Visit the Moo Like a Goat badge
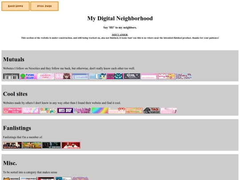The height and width of the screenshot is (180, 240). (83, 111)
